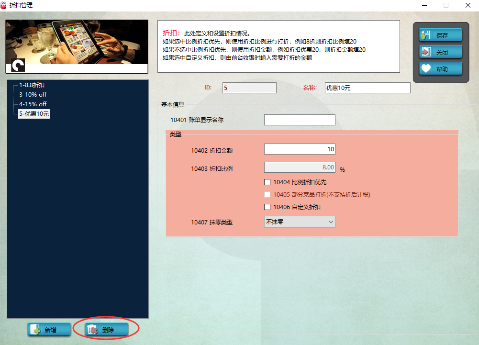
Task: Click the heart icon on 帮助 button
Action: (425, 69)
